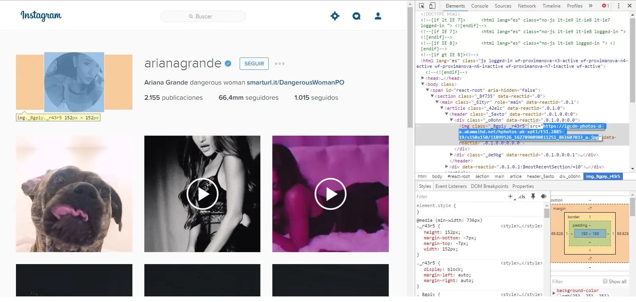Collapse the section _8f735 node
This screenshot has width=636, height=302.
tap(432, 96)
